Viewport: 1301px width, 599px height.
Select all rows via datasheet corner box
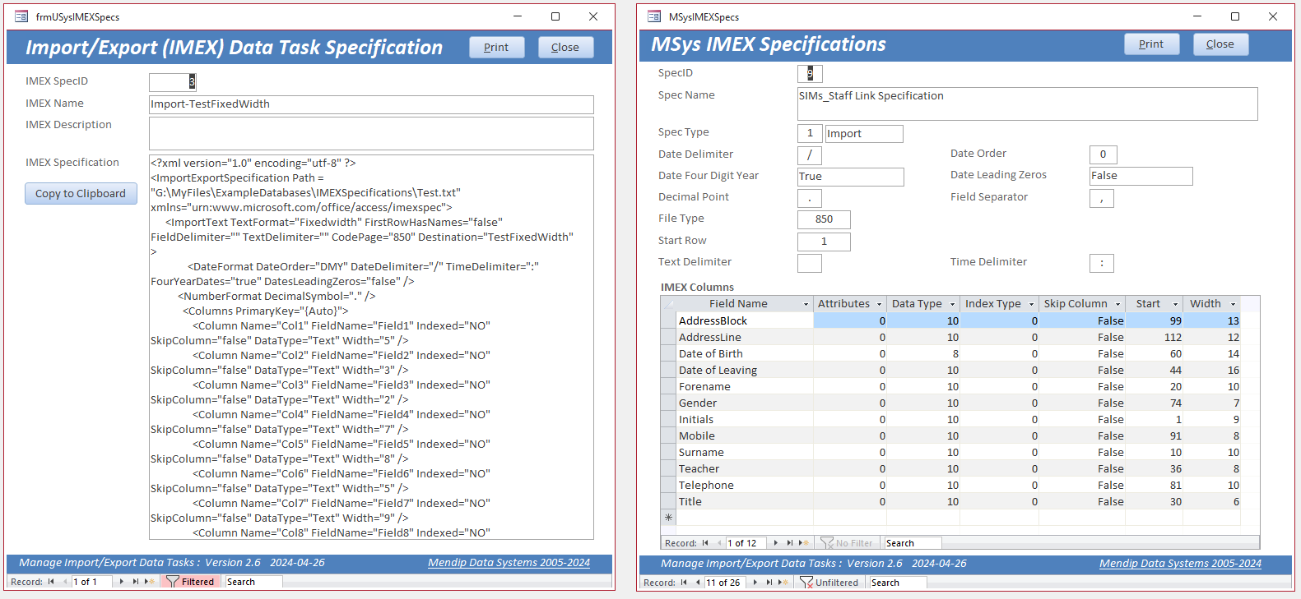668,304
